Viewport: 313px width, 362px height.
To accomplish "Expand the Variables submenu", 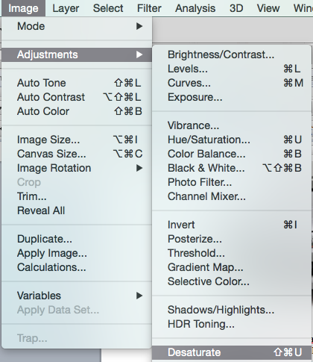I will 77,296.
